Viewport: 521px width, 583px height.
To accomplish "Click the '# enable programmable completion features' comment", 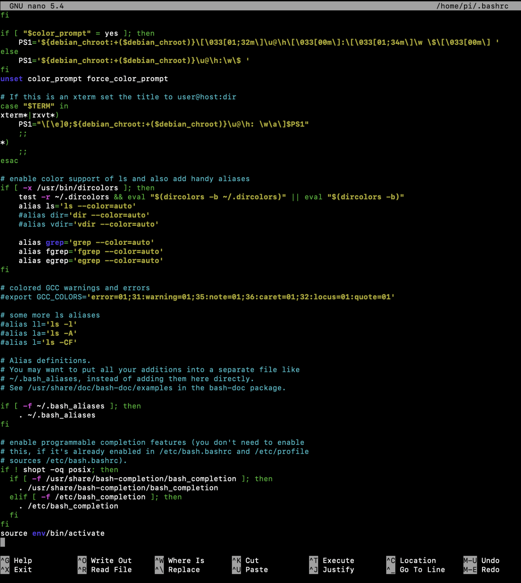I will pyautogui.click(x=152, y=442).
